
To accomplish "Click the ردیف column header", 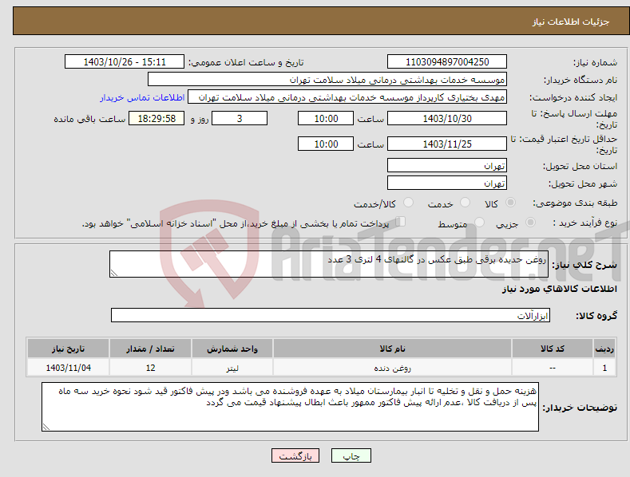I will [604, 349].
